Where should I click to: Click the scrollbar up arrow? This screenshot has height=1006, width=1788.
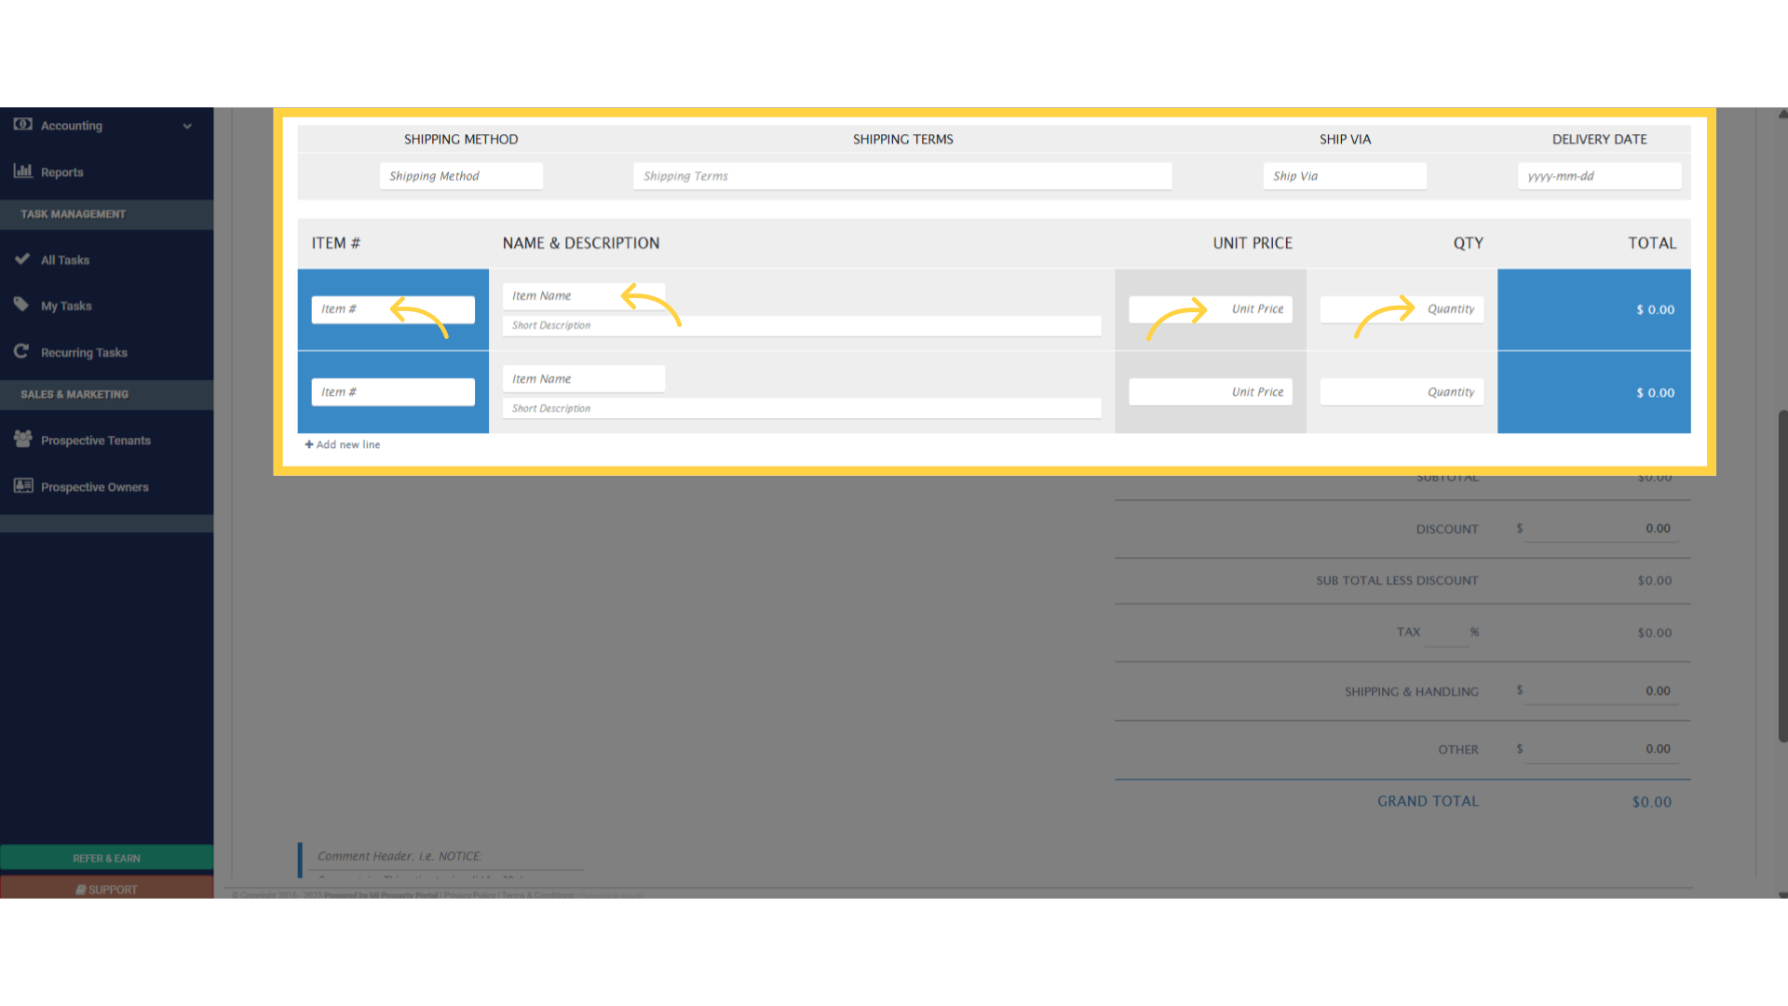tap(1781, 114)
